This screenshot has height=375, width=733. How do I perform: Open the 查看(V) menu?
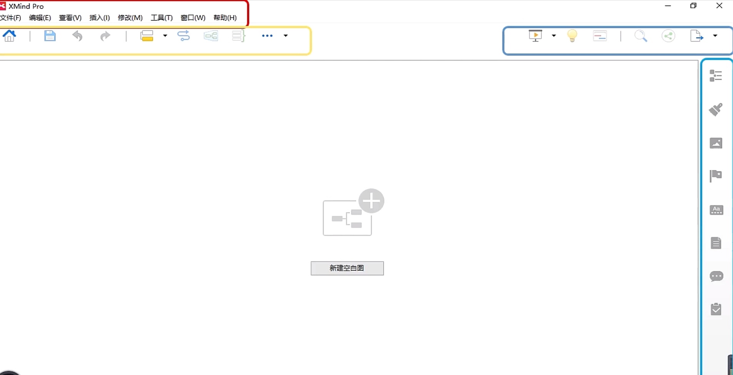pyautogui.click(x=70, y=18)
